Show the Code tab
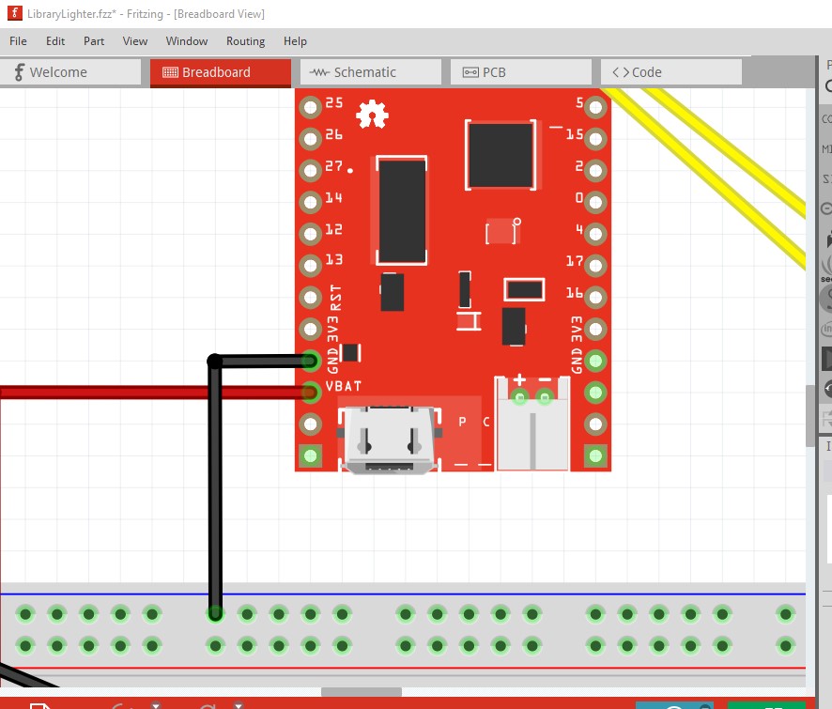 coord(671,72)
